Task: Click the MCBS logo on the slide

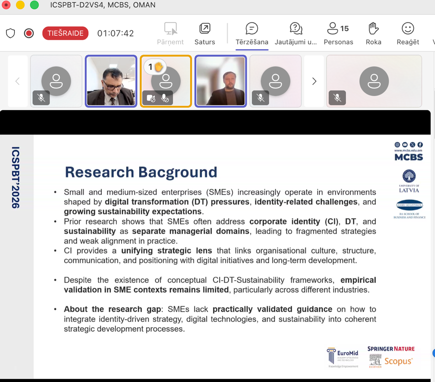Action: (x=409, y=157)
